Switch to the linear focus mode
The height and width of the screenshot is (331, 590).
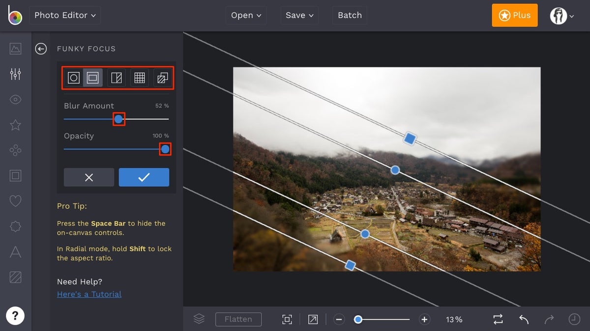pyautogui.click(x=117, y=78)
